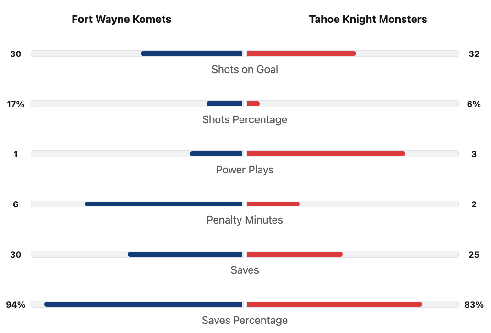
Task: Select the Penalty Minutes label
Action: point(245,220)
